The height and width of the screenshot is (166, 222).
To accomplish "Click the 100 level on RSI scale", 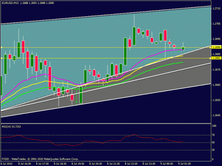I will coord(214,126).
